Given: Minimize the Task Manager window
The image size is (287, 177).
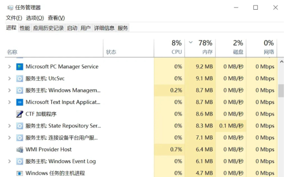Looking at the screenshot, I should pos(236,8).
